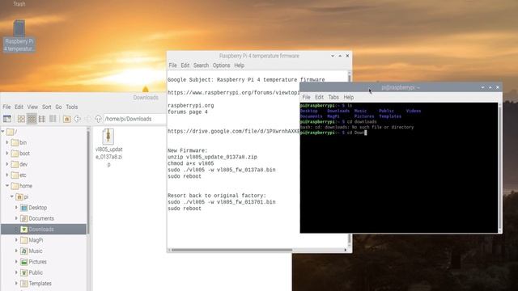Open the file manager Sort menu
The width and height of the screenshot is (518, 291).
tap(47, 107)
